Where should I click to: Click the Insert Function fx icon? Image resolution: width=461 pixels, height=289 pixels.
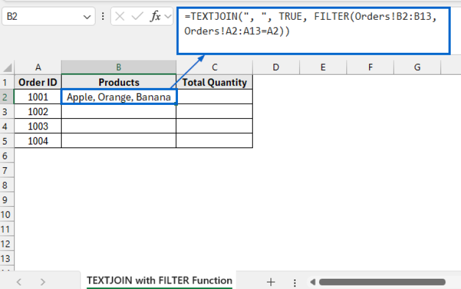156,17
